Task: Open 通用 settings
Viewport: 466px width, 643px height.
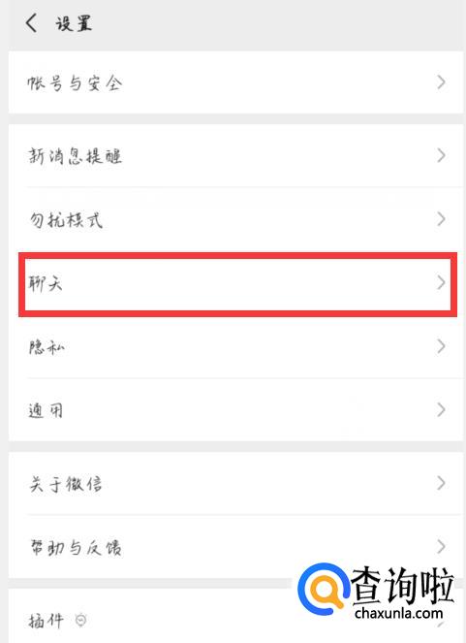Action: click(x=235, y=410)
